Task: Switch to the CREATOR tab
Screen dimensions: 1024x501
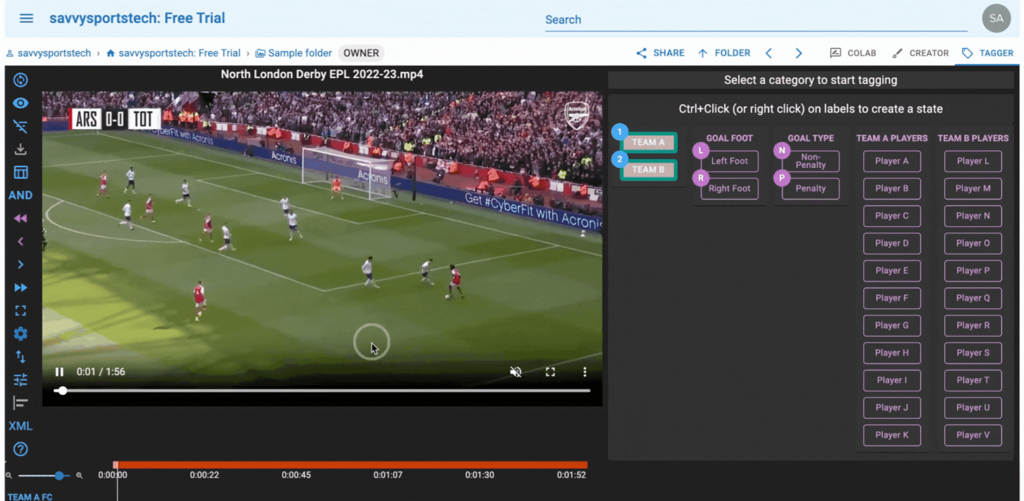Action: coord(920,53)
